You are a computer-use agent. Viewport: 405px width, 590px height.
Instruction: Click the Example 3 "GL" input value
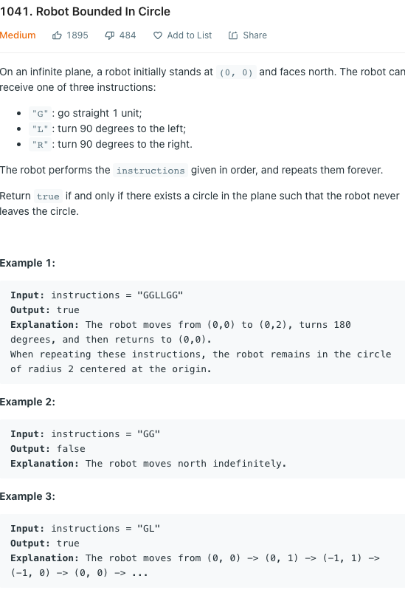149,528
